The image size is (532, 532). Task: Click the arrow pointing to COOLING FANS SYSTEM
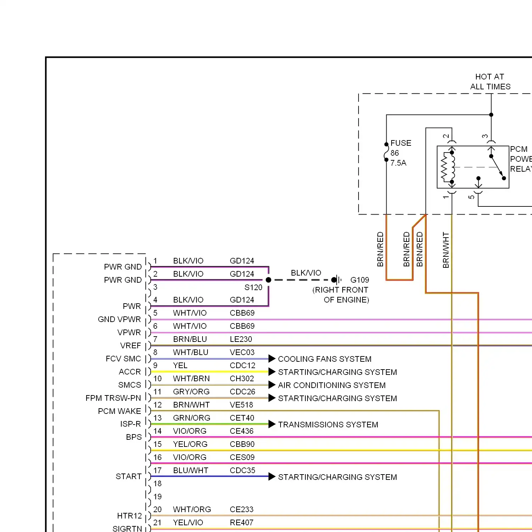(272, 359)
